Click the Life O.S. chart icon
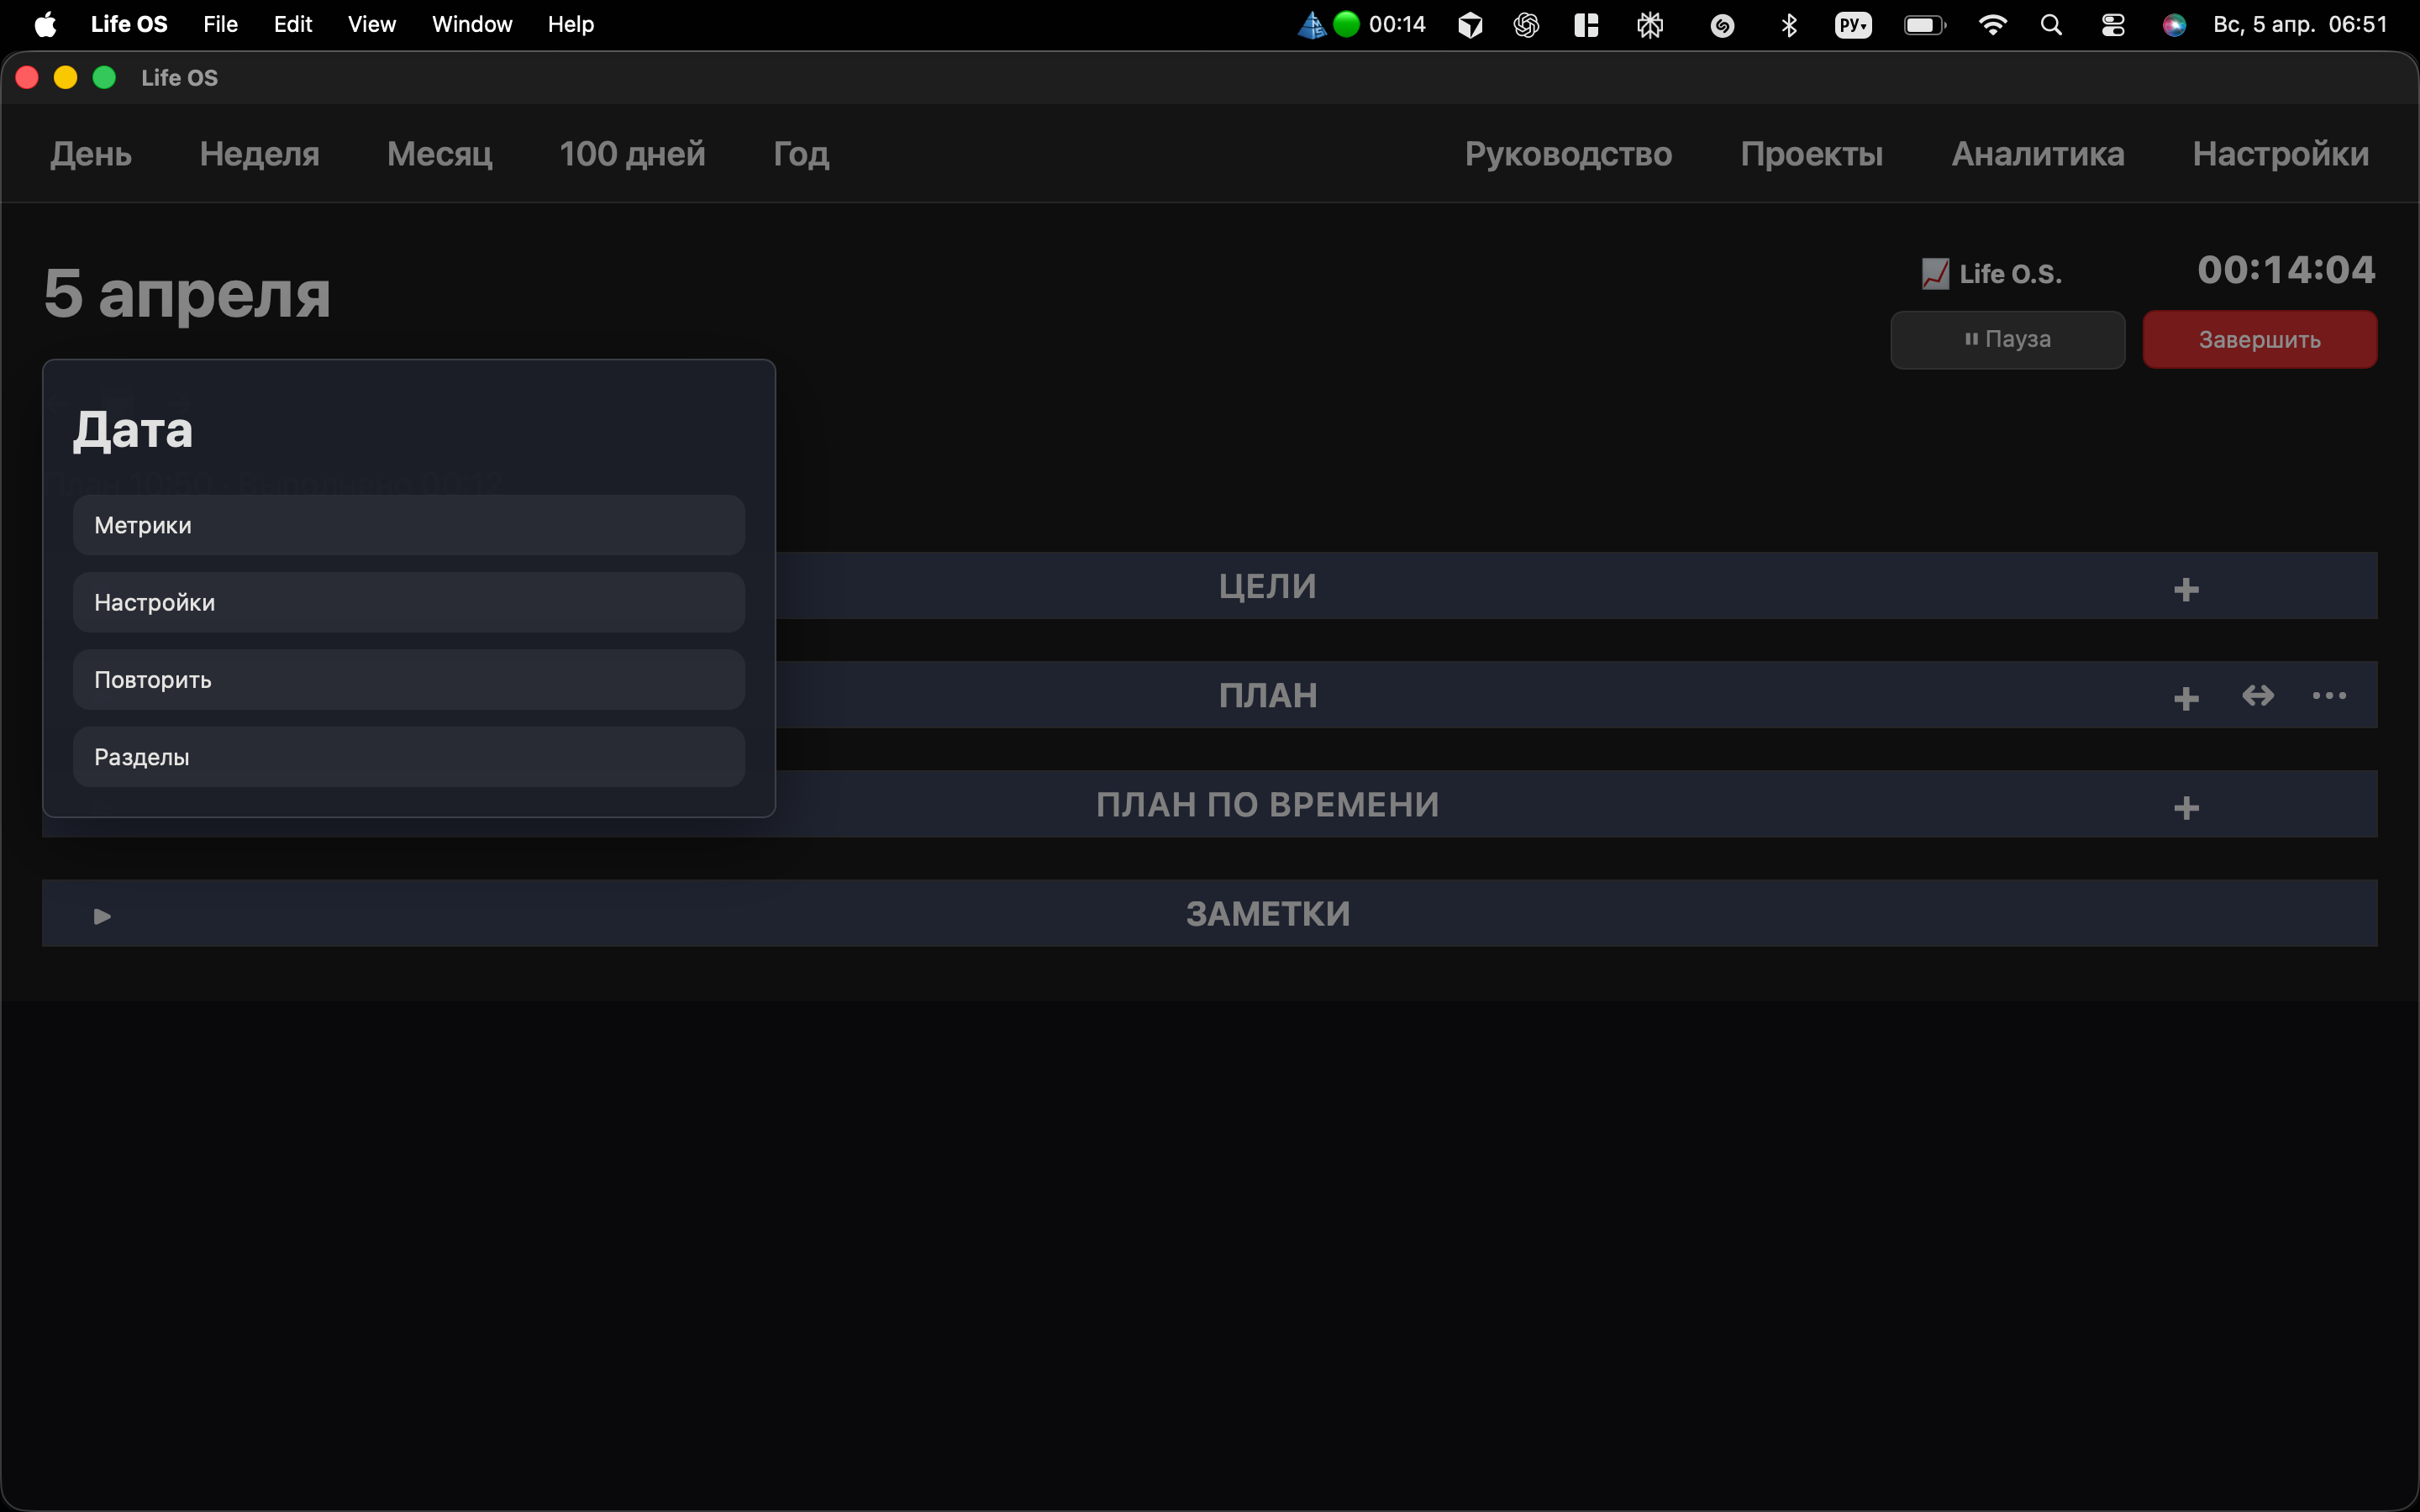 [x=1935, y=273]
